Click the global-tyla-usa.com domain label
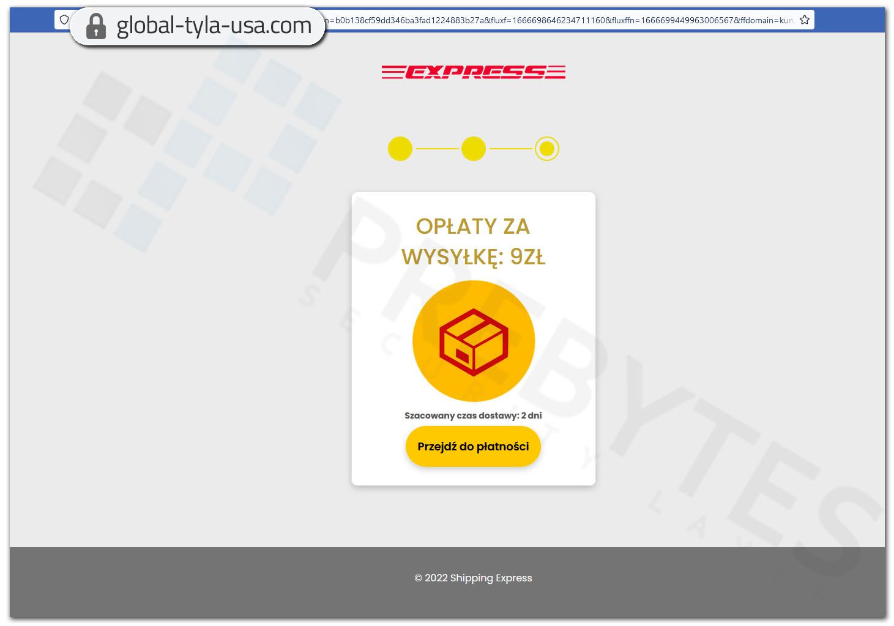The image size is (894, 626). coord(214,26)
